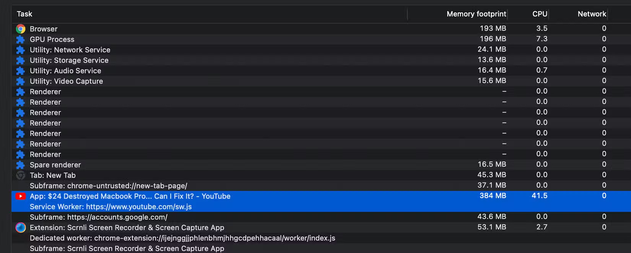Select Subframe: chrome-untrusted://new-tab-page/ row
This screenshot has width=631, height=253.
(x=321, y=186)
